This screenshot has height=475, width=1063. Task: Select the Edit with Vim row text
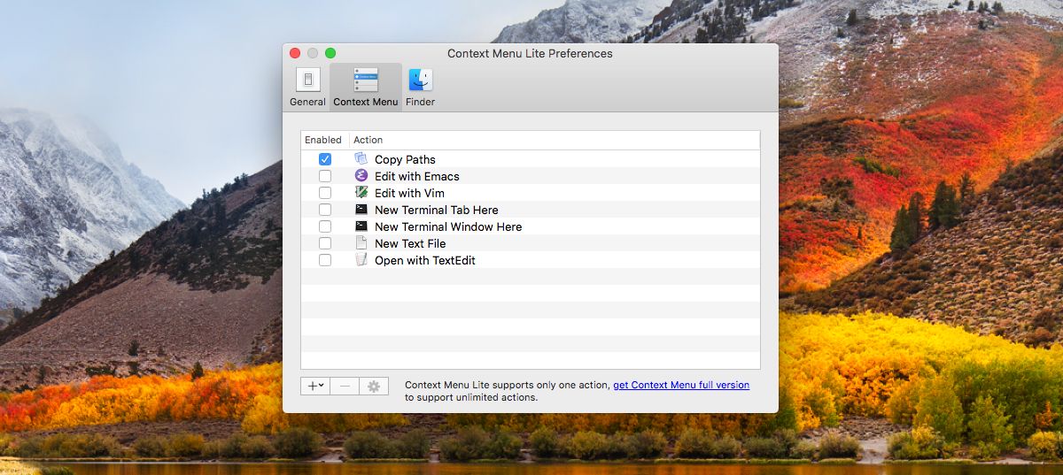409,194
